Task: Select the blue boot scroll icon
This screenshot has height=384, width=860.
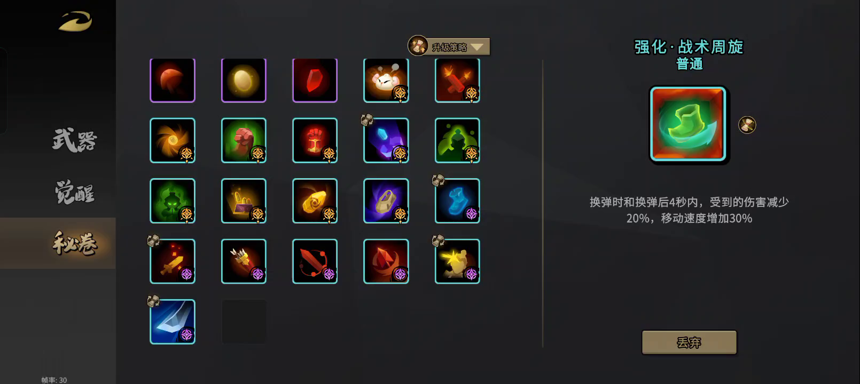Action: coord(457,201)
